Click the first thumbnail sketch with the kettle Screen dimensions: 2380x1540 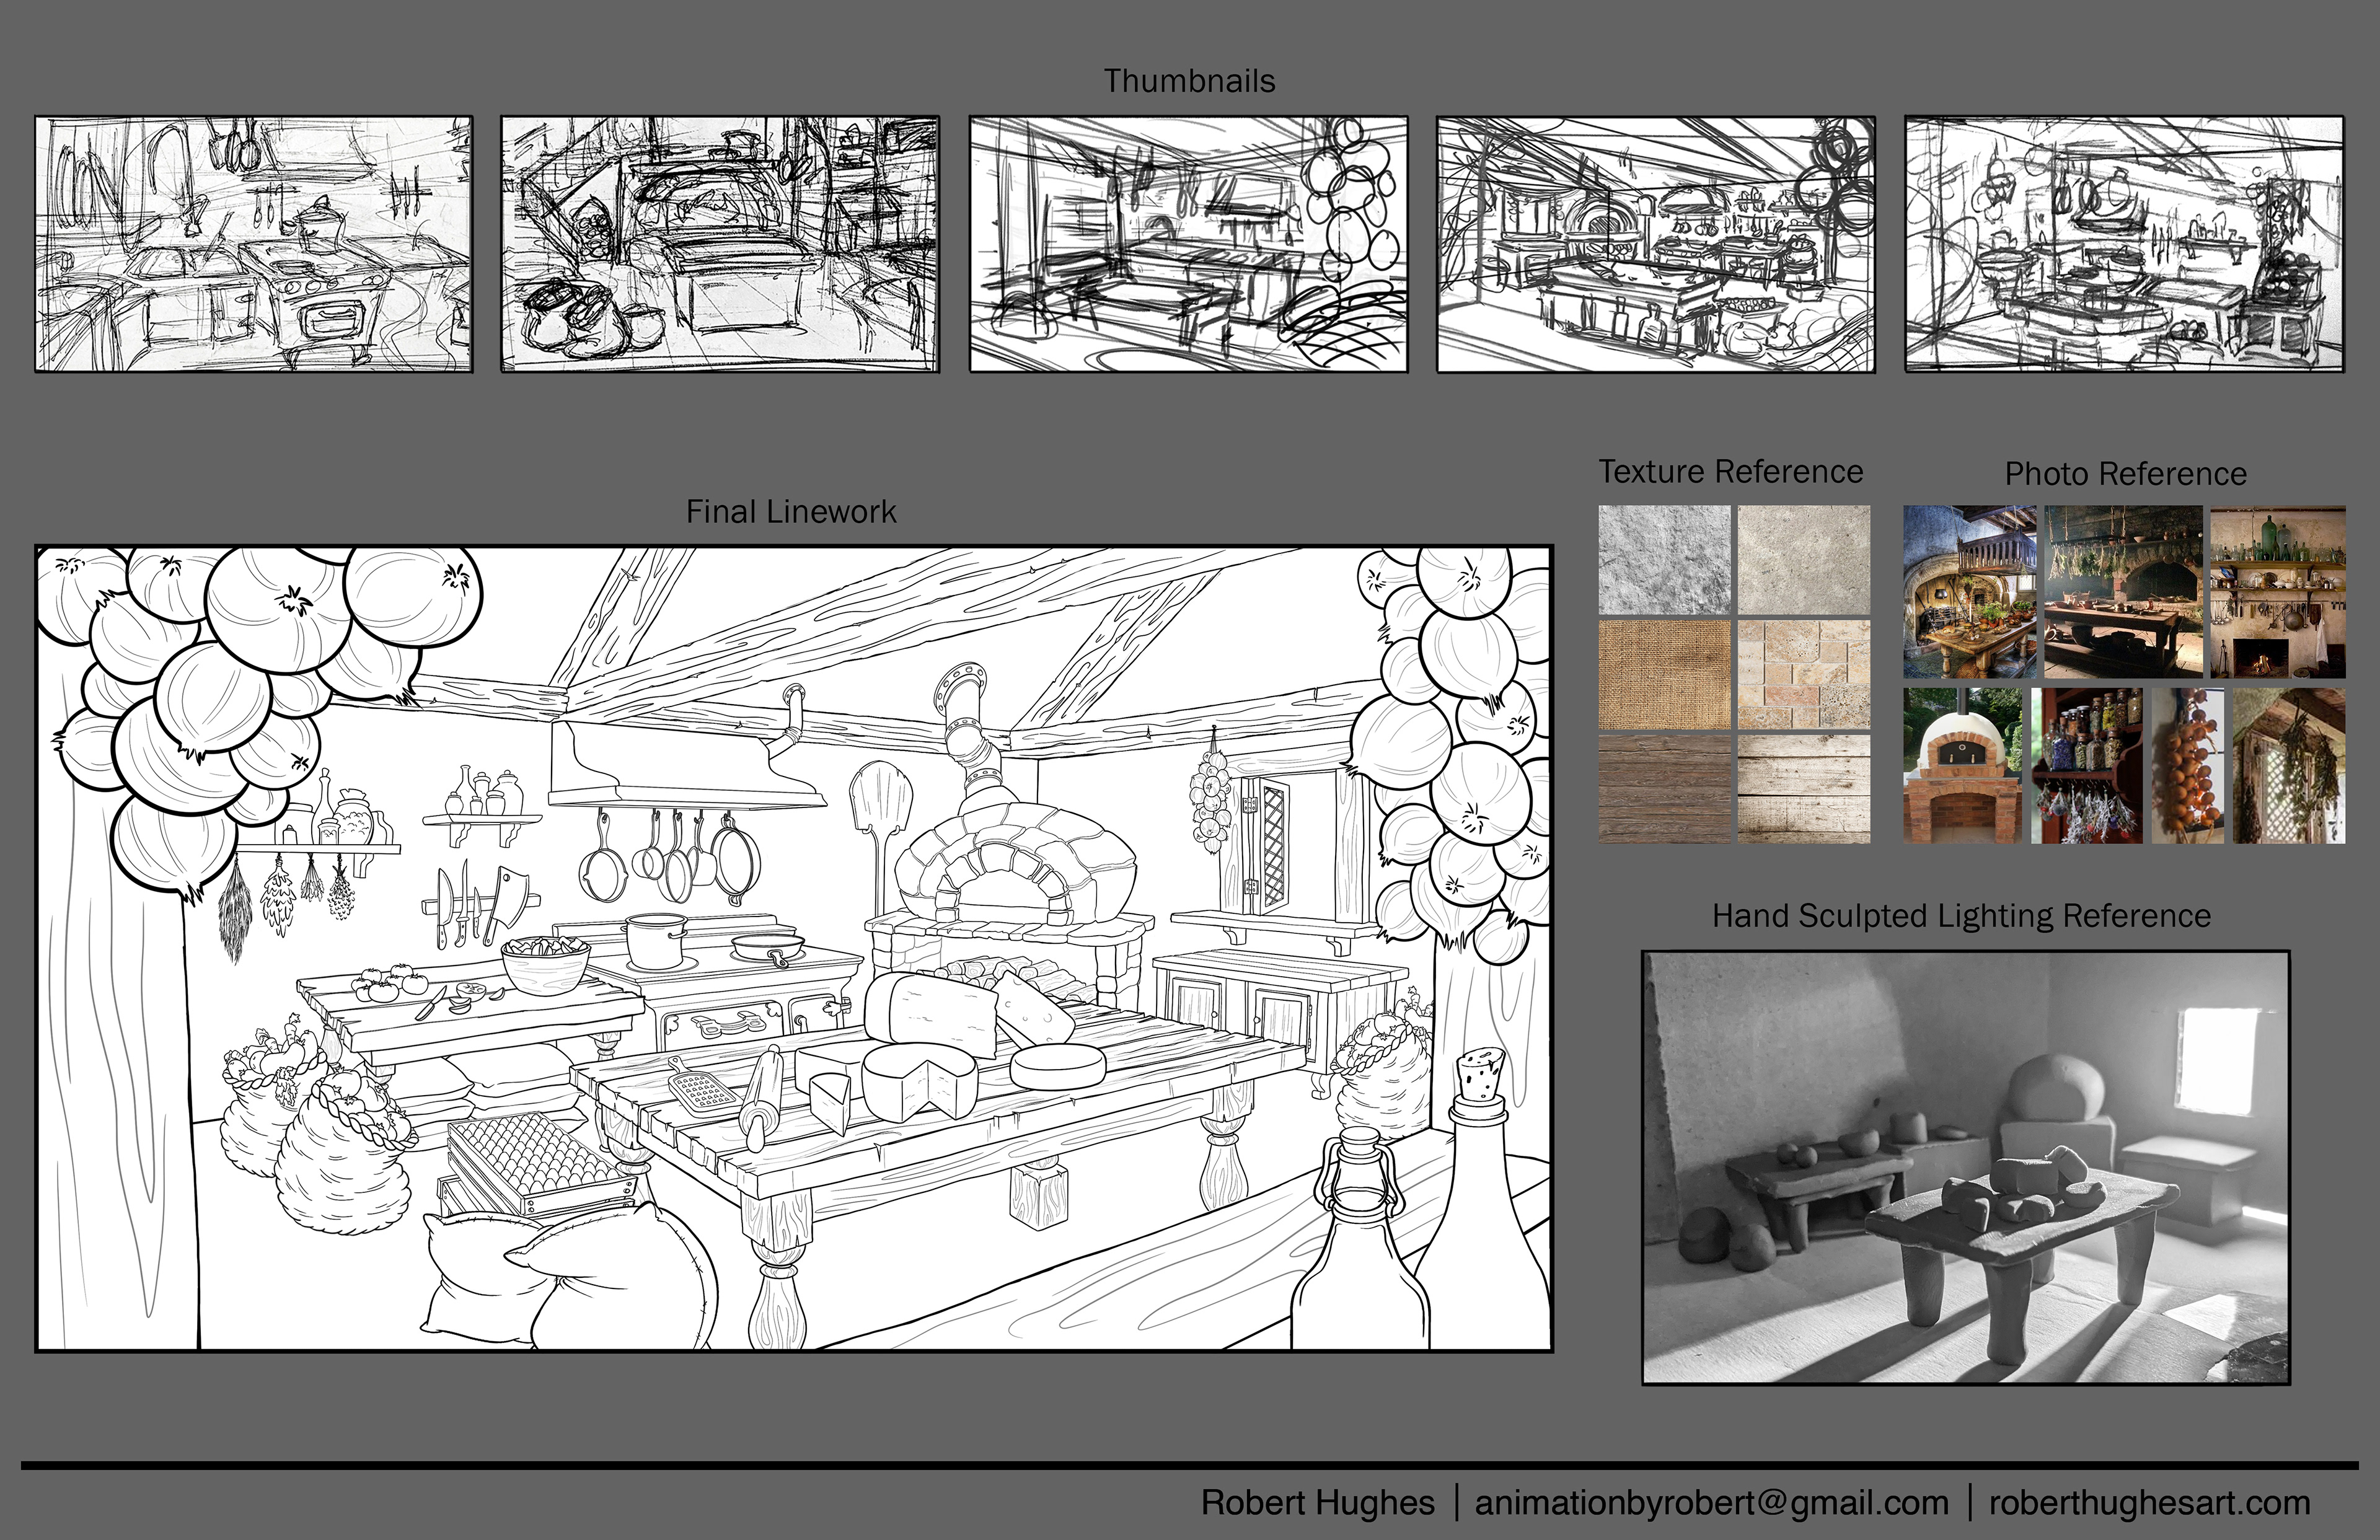253,244
